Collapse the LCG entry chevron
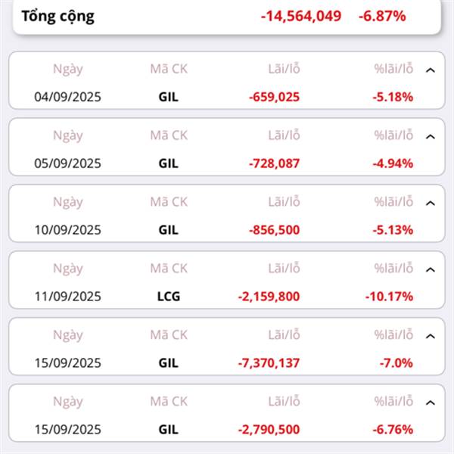 tap(431, 269)
